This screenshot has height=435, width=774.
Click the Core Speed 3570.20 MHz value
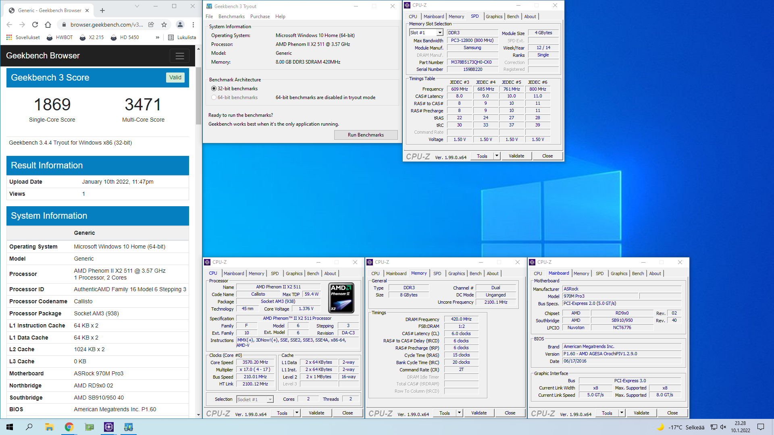(x=255, y=362)
